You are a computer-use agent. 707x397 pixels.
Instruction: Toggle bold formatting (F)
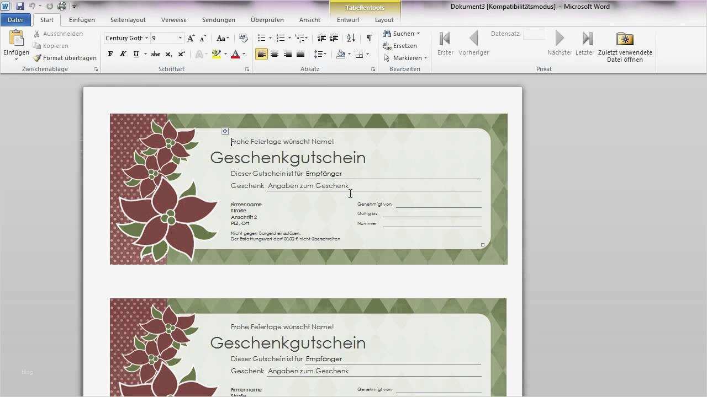coord(110,53)
